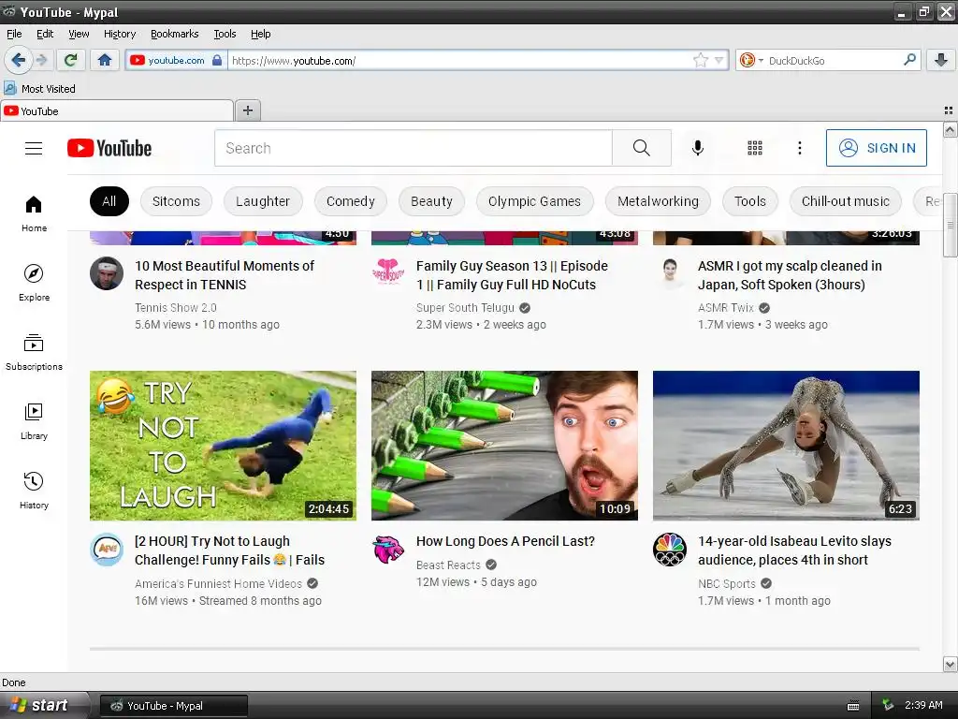Viewport: 958px width, 719px height.
Task: Open a new tab with plus button
Action: point(247,110)
